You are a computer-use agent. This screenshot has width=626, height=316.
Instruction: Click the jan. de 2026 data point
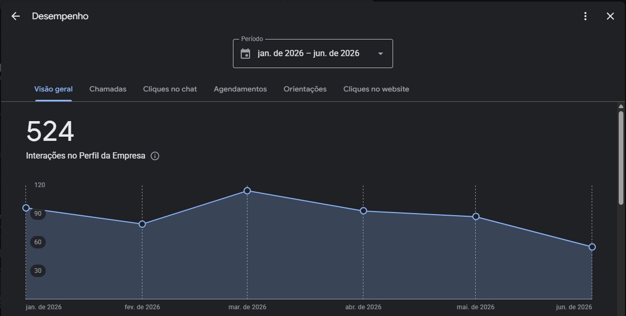coord(26,208)
